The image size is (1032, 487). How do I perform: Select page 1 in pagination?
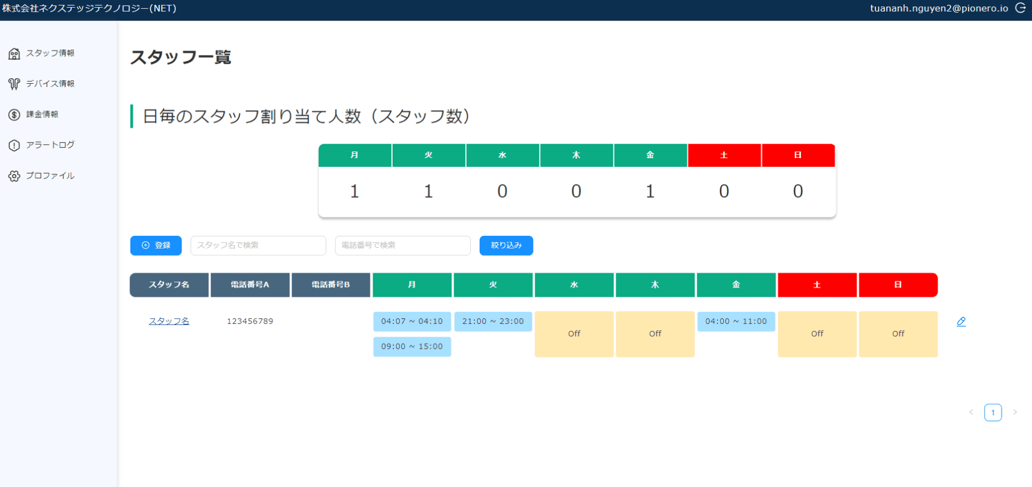993,412
